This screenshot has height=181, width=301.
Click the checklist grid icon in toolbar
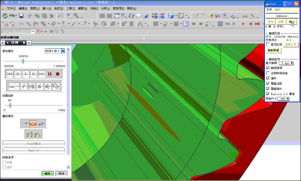point(186,24)
